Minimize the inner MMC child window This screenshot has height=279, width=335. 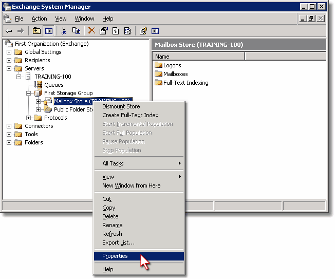303,18
